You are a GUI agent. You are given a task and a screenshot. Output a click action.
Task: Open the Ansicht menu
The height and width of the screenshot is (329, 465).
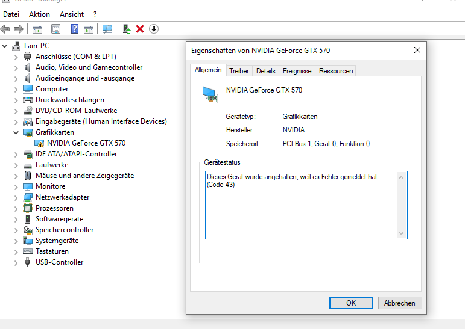click(72, 14)
